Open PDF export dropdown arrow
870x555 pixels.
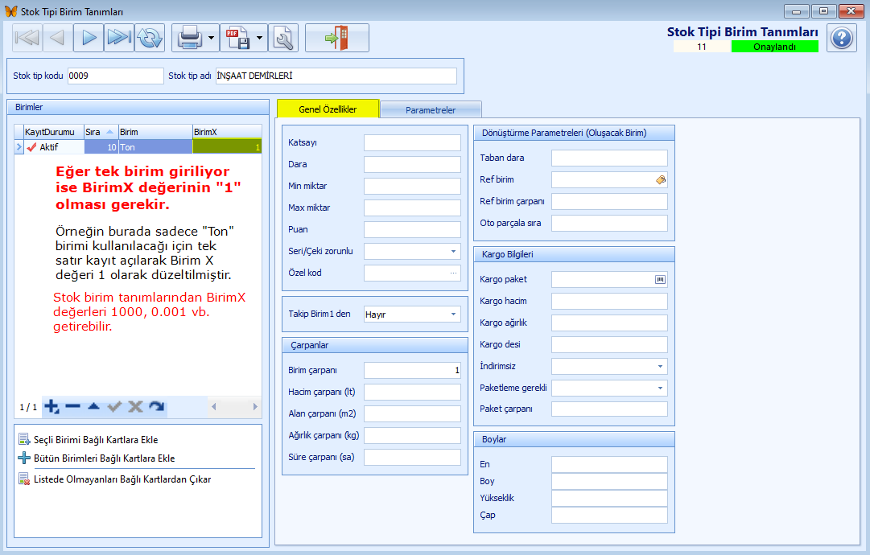260,38
